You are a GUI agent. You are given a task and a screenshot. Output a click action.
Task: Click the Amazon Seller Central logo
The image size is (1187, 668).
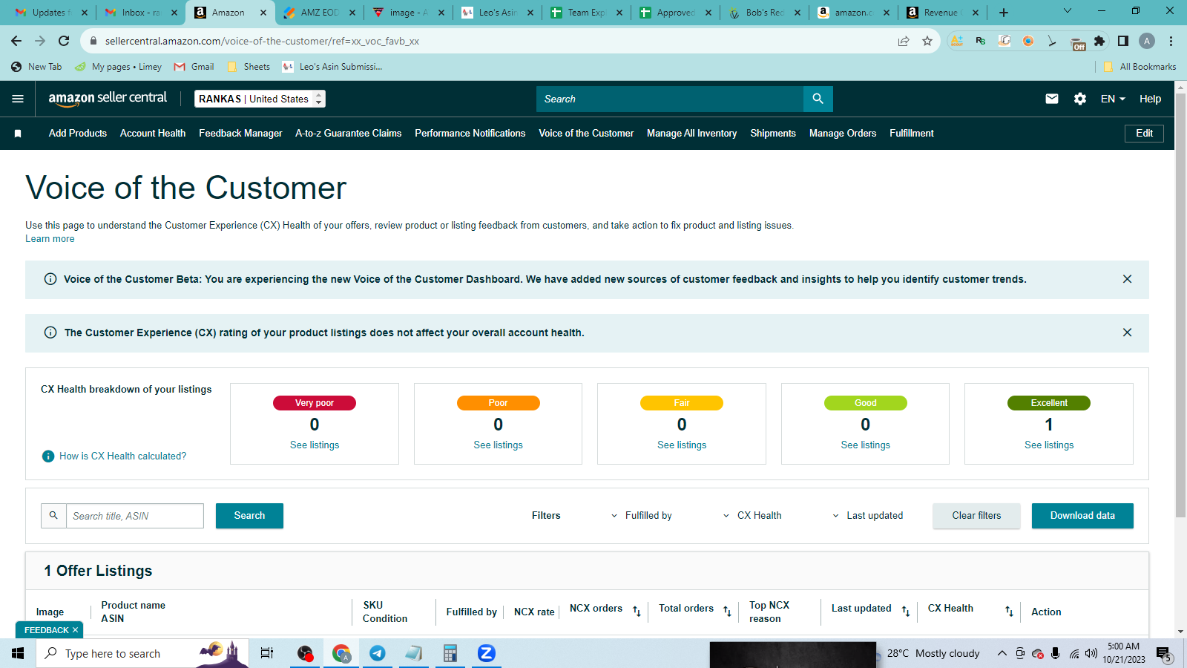(108, 99)
